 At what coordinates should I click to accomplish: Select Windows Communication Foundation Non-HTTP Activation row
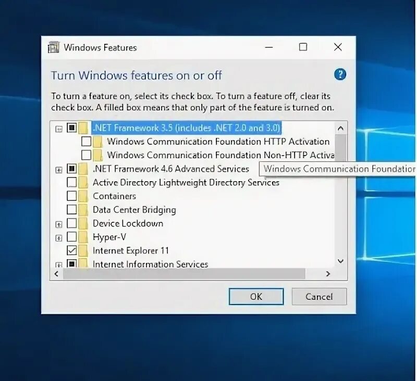[220, 155]
